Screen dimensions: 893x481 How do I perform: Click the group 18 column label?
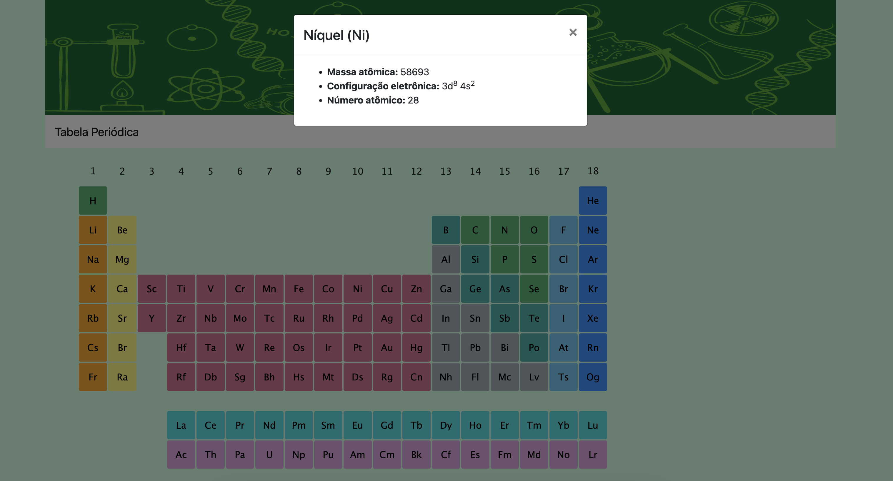tap(592, 171)
